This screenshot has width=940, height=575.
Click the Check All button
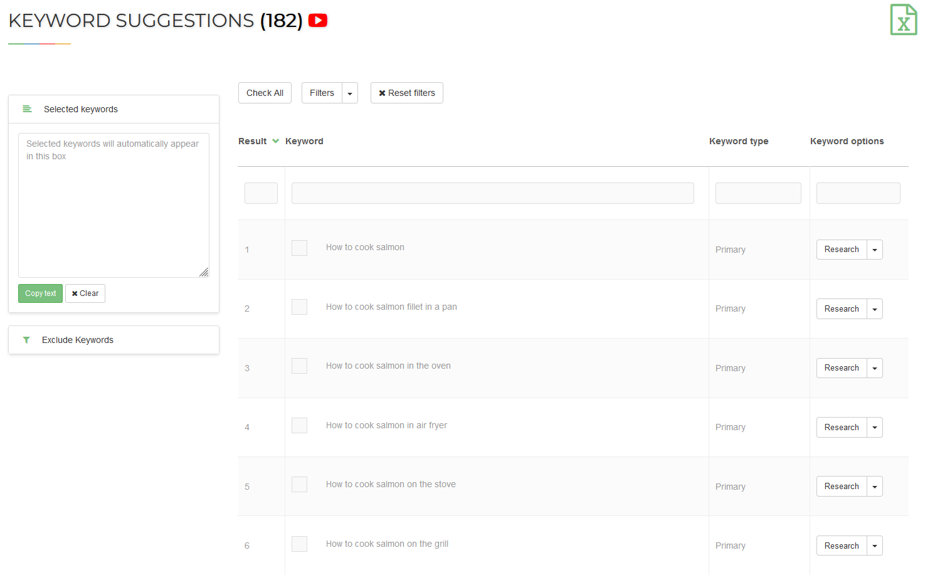click(265, 93)
